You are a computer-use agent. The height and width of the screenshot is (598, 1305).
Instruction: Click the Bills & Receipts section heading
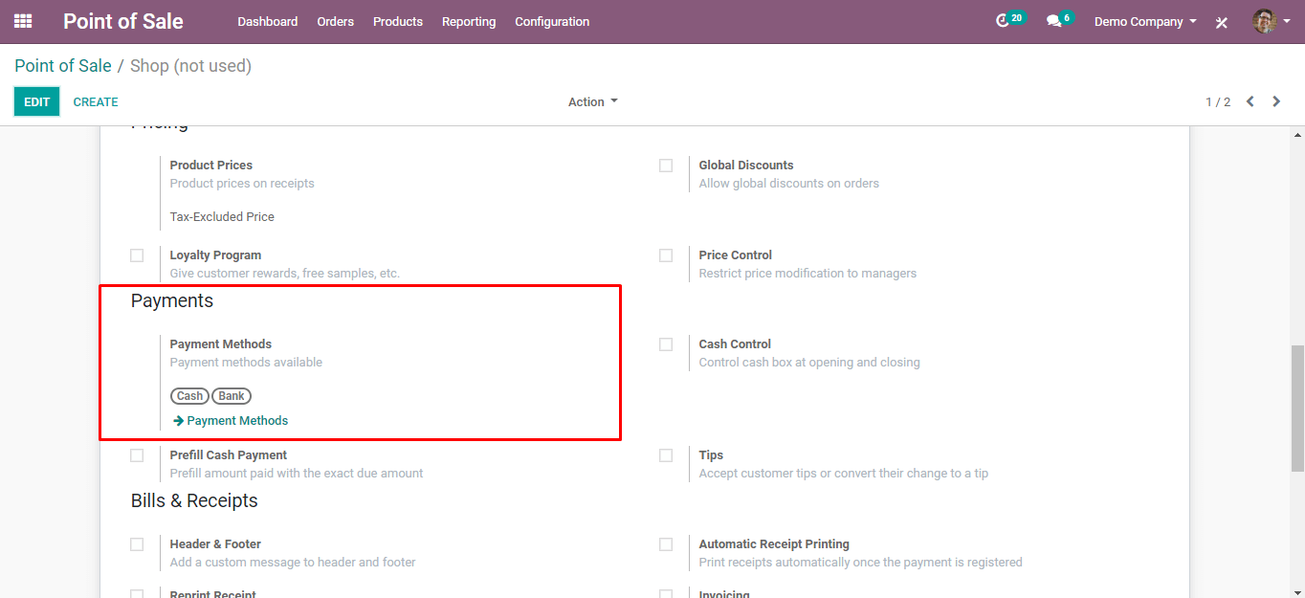click(x=194, y=500)
